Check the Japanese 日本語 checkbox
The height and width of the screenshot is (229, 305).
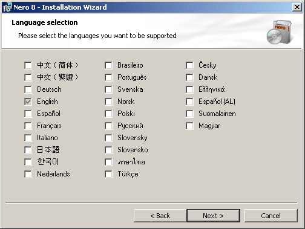coord(28,150)
